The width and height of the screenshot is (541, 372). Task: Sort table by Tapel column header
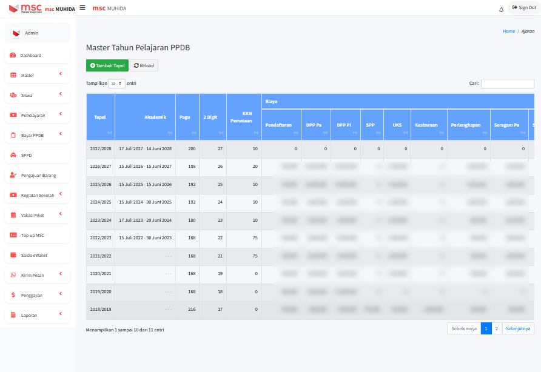100,118
